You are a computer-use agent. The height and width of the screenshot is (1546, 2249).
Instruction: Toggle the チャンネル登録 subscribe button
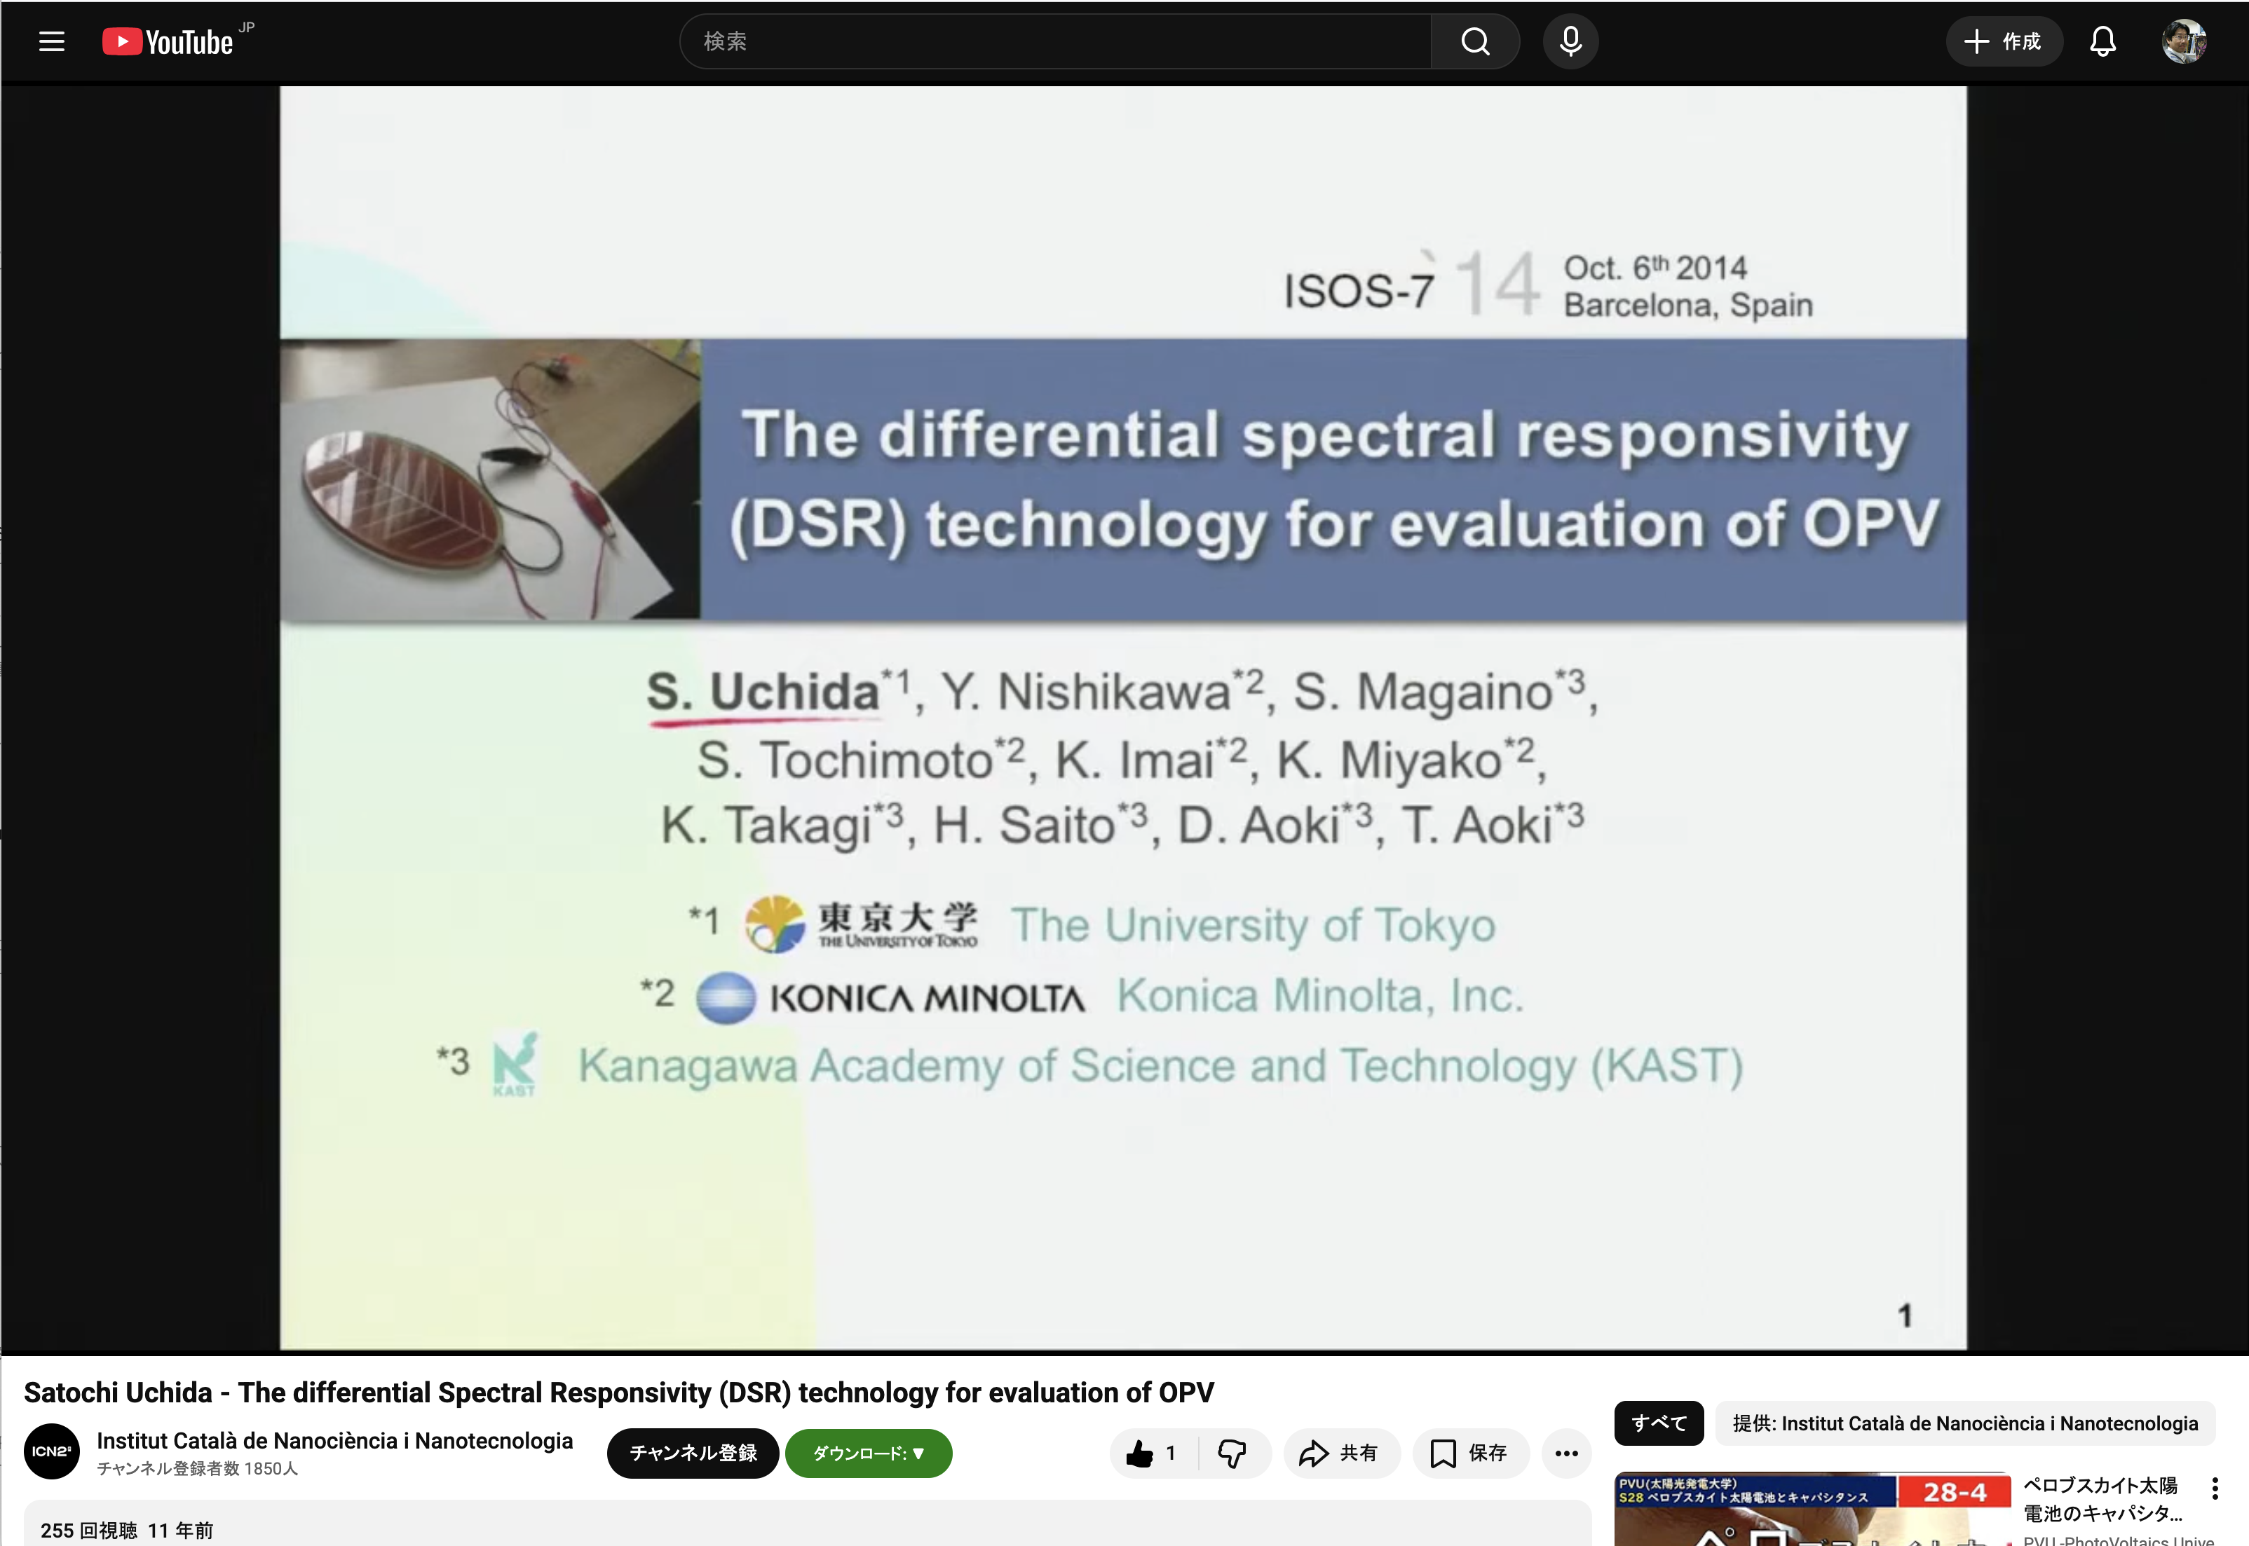coord(693,1453)
